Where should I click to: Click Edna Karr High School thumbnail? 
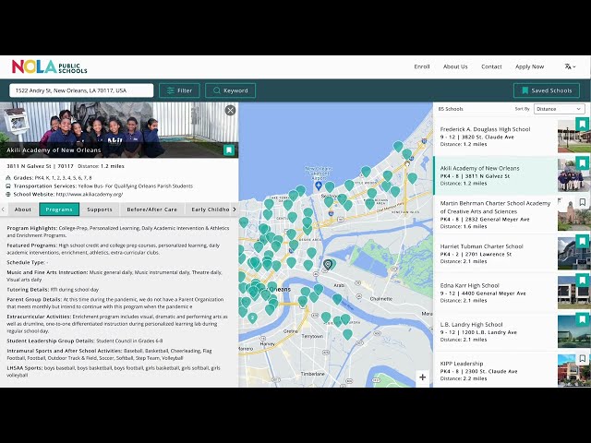pyautogui.click(x=573, y=293)
